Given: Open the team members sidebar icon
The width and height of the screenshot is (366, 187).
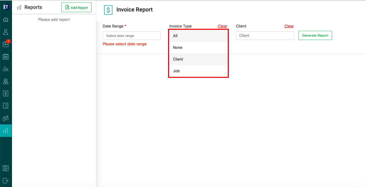Looking at the screenshot, I should [x=6, y=69].
